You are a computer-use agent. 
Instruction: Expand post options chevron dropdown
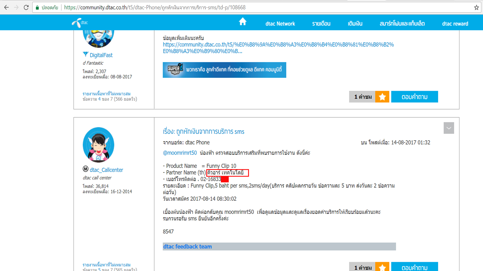[449, 128]
